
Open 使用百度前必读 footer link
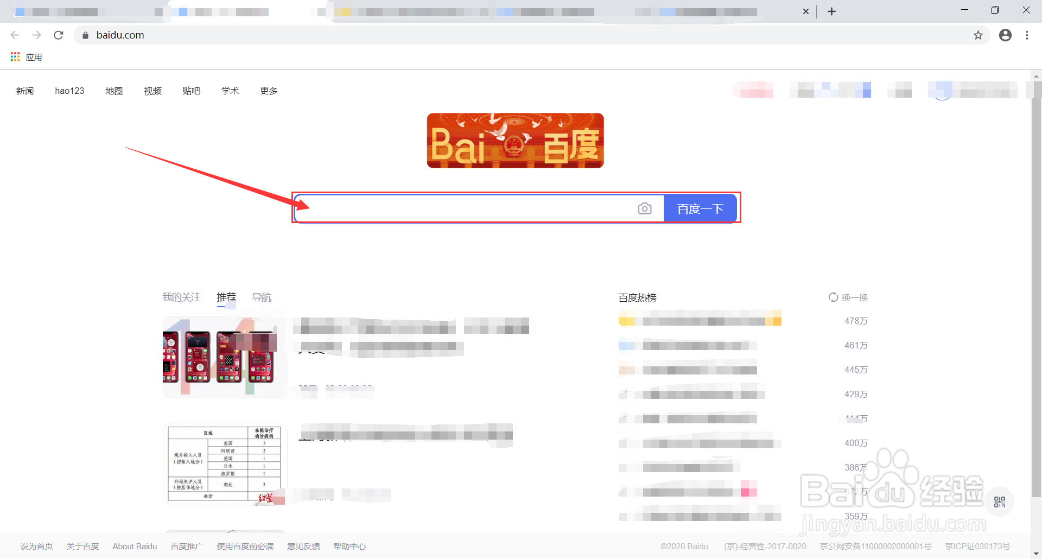[x=245, y=546]
